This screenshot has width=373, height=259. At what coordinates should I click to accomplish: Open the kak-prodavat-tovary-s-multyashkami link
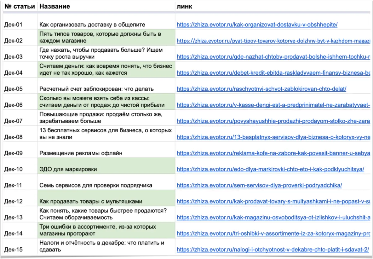273,201
